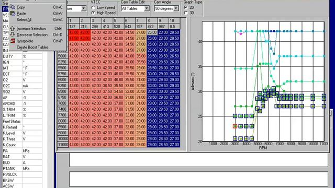Click the 5000 RPM row header
This screenshot has width=335, height=188.
pos(63,56)
